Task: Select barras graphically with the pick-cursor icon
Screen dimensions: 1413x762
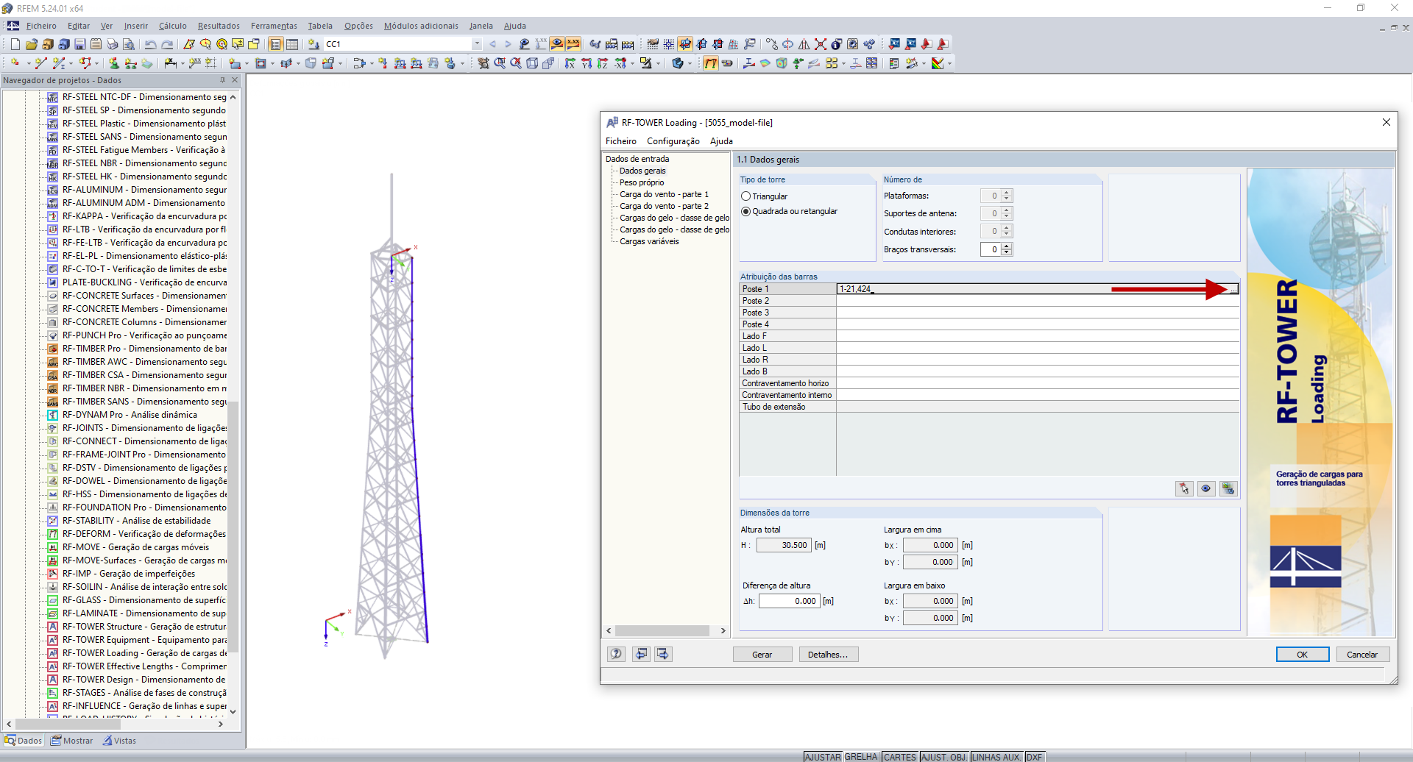Action: (x=1183, y=488)
